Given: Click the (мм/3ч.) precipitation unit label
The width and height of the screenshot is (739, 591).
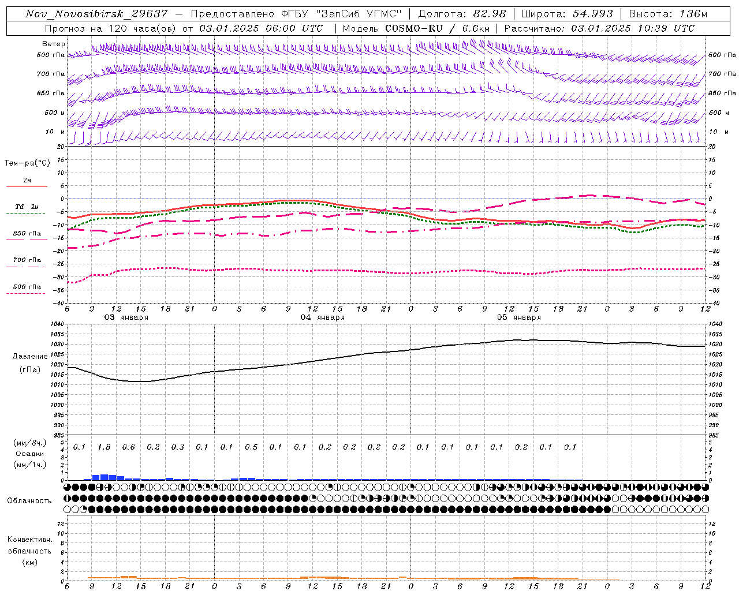Looking at the screenshot, I should click(x=30, y=443).
